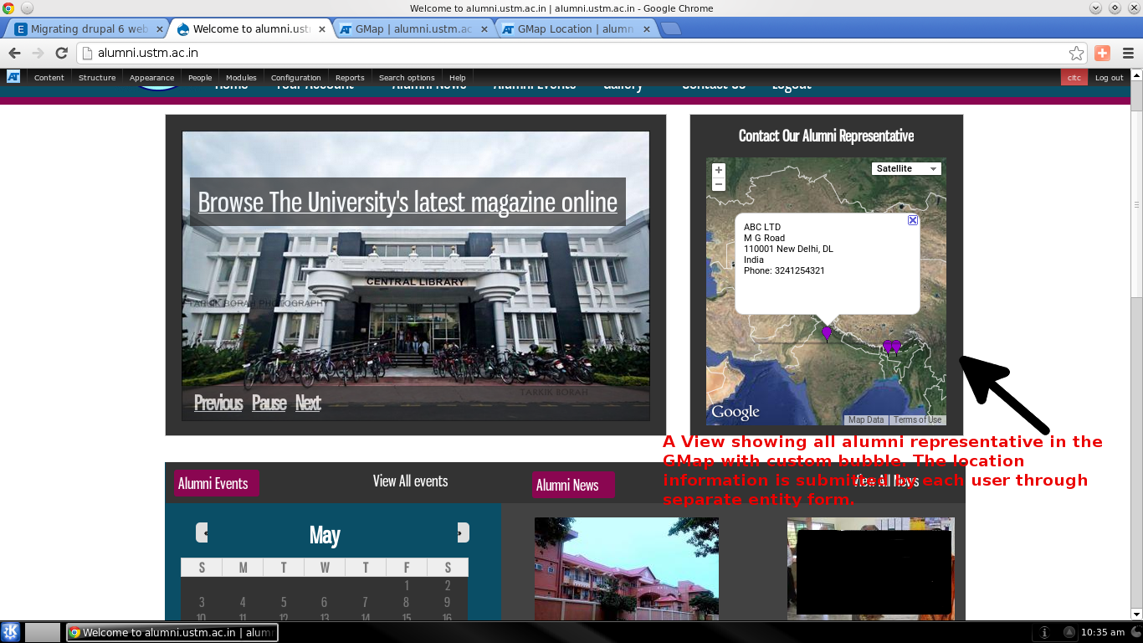
Task: Show the Next slideshow image
Action: pos(308,404)
